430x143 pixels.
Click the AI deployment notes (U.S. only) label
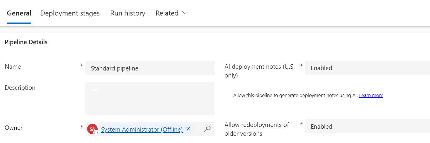point(260,71)
